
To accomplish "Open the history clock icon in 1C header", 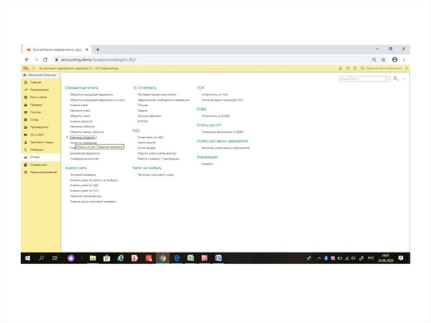I will pos(348,68).
